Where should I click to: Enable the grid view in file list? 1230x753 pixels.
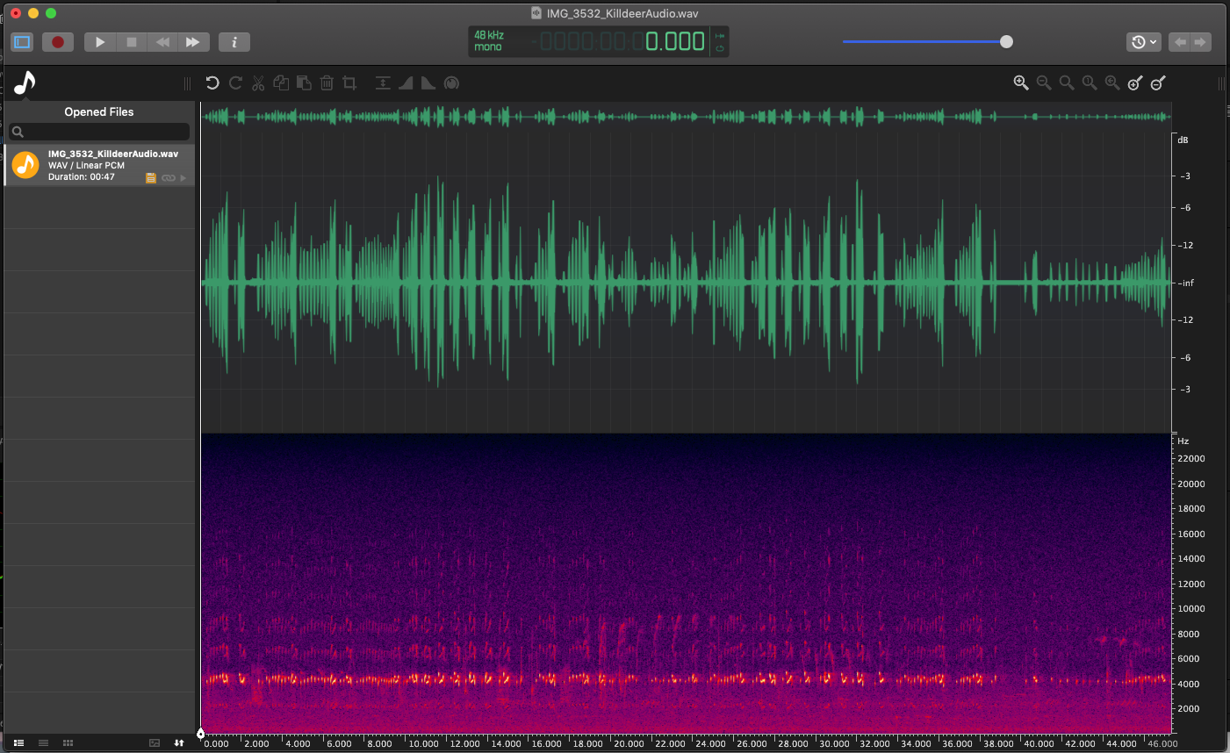coord(68,742)
